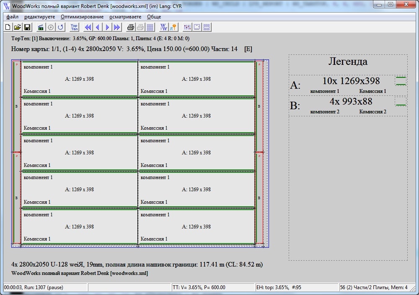The width and height of the screenshot is (419, 295).
Task: Open the файл menu
Action: 12,17
